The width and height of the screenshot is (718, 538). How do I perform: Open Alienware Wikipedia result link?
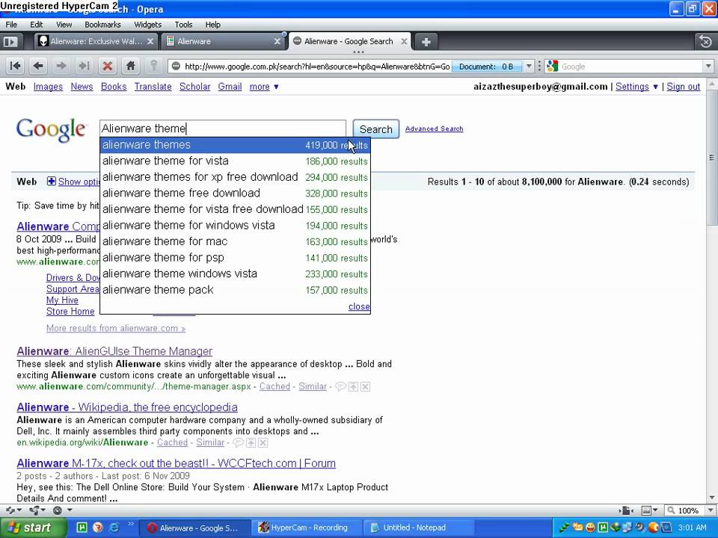tap(127, 407)
